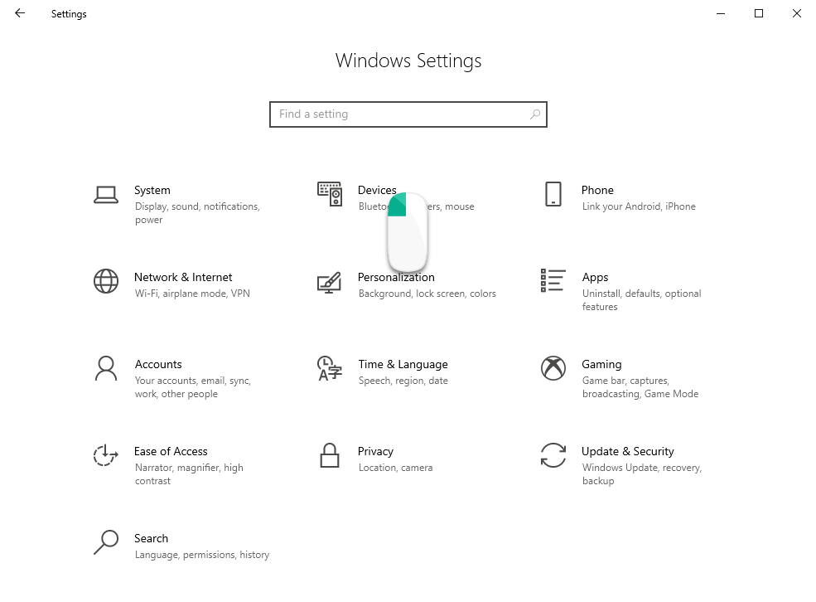Click the Devices keyboard and speaker icon
Viewport: 816px width, 602px height.
coord(330,194)
